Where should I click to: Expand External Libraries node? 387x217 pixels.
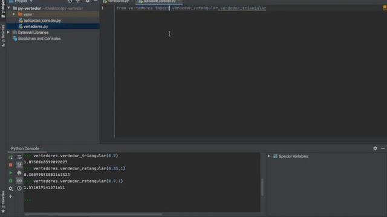8,32
